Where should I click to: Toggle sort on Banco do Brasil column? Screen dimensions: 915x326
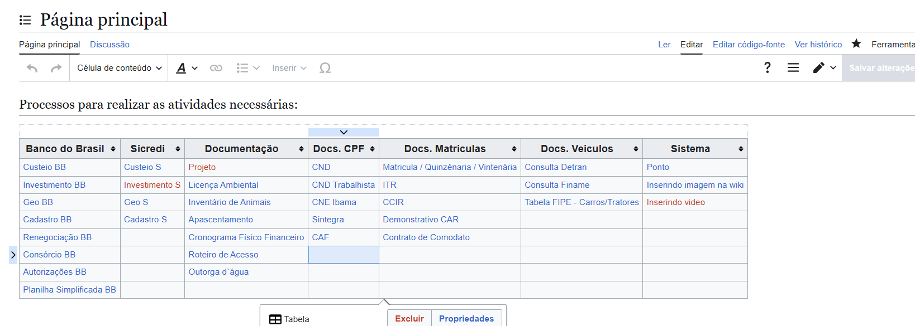tap(113, 149)
